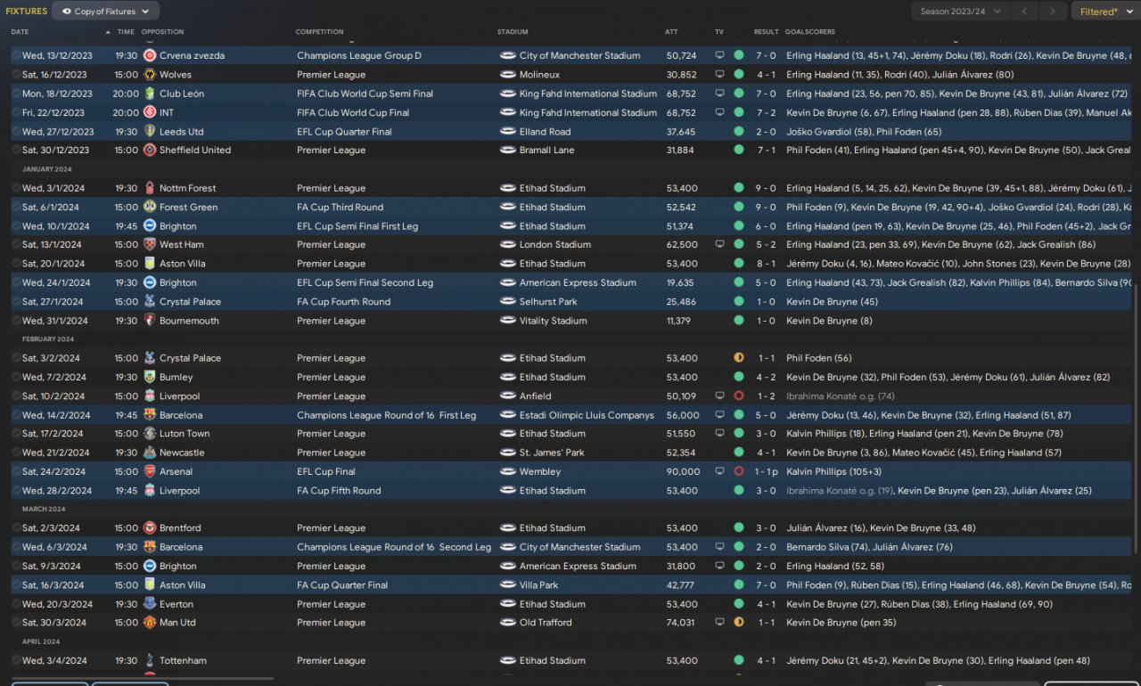Click the Arsenal club badge
The width and height of the screenshot is (1141, 686).
[x=150, y=472]
